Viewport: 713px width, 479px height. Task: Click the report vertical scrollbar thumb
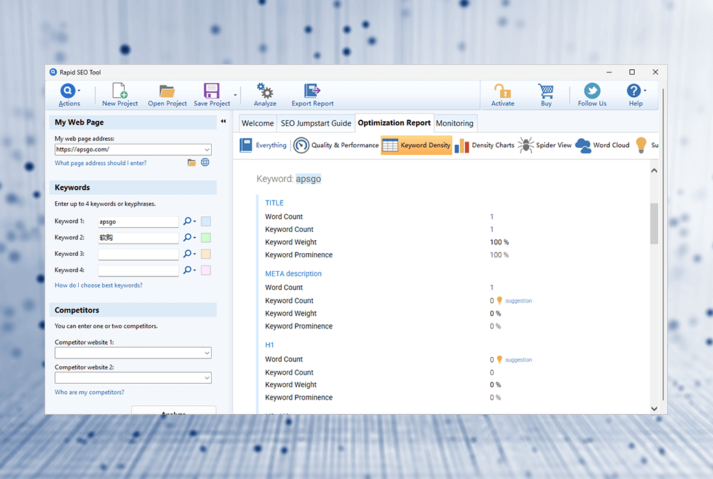654,223
